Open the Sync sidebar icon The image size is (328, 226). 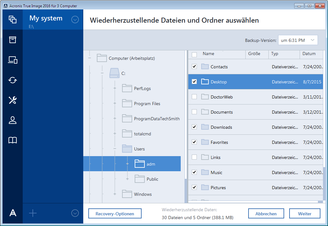pos(13,80)
